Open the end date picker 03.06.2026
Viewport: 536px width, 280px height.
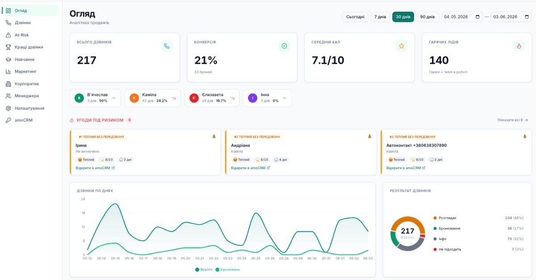(x=511, y=17)
